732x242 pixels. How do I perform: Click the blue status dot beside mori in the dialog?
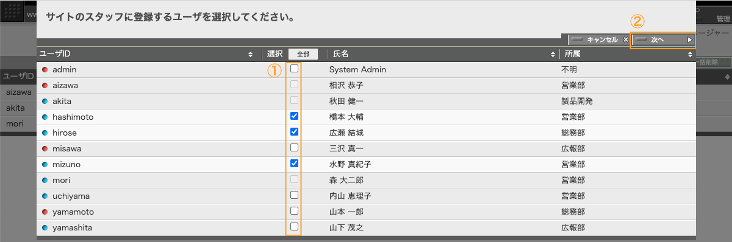pyautogui.click(x=45, y=181)
